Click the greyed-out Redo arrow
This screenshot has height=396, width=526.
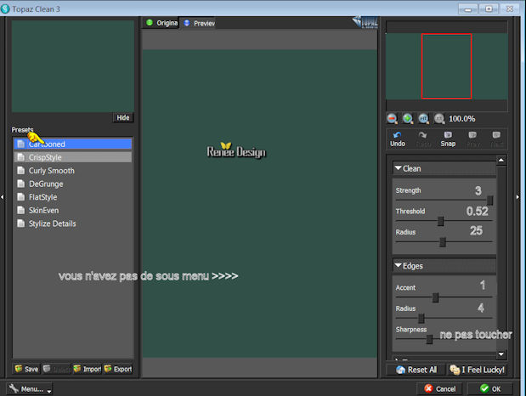pos(423,139)
